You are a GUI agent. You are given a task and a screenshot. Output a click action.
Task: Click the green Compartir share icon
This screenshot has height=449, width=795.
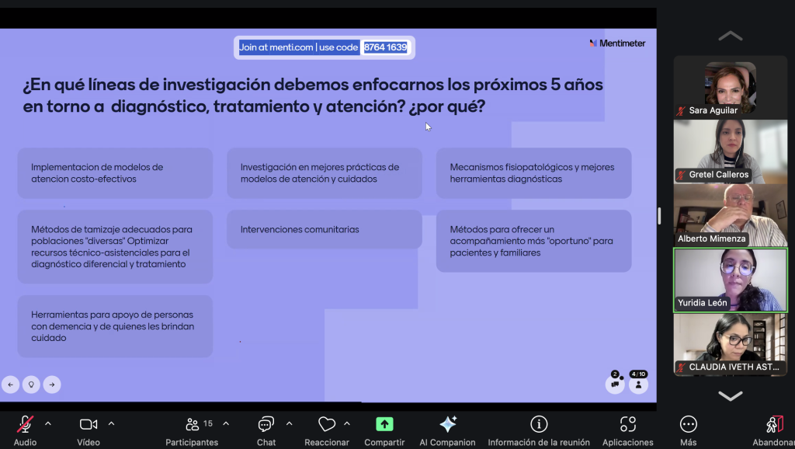point(384,424)
